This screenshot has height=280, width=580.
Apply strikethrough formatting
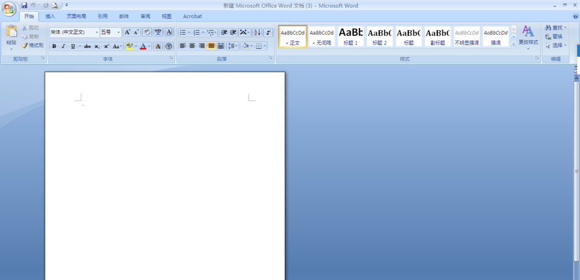tap(87, 46)
